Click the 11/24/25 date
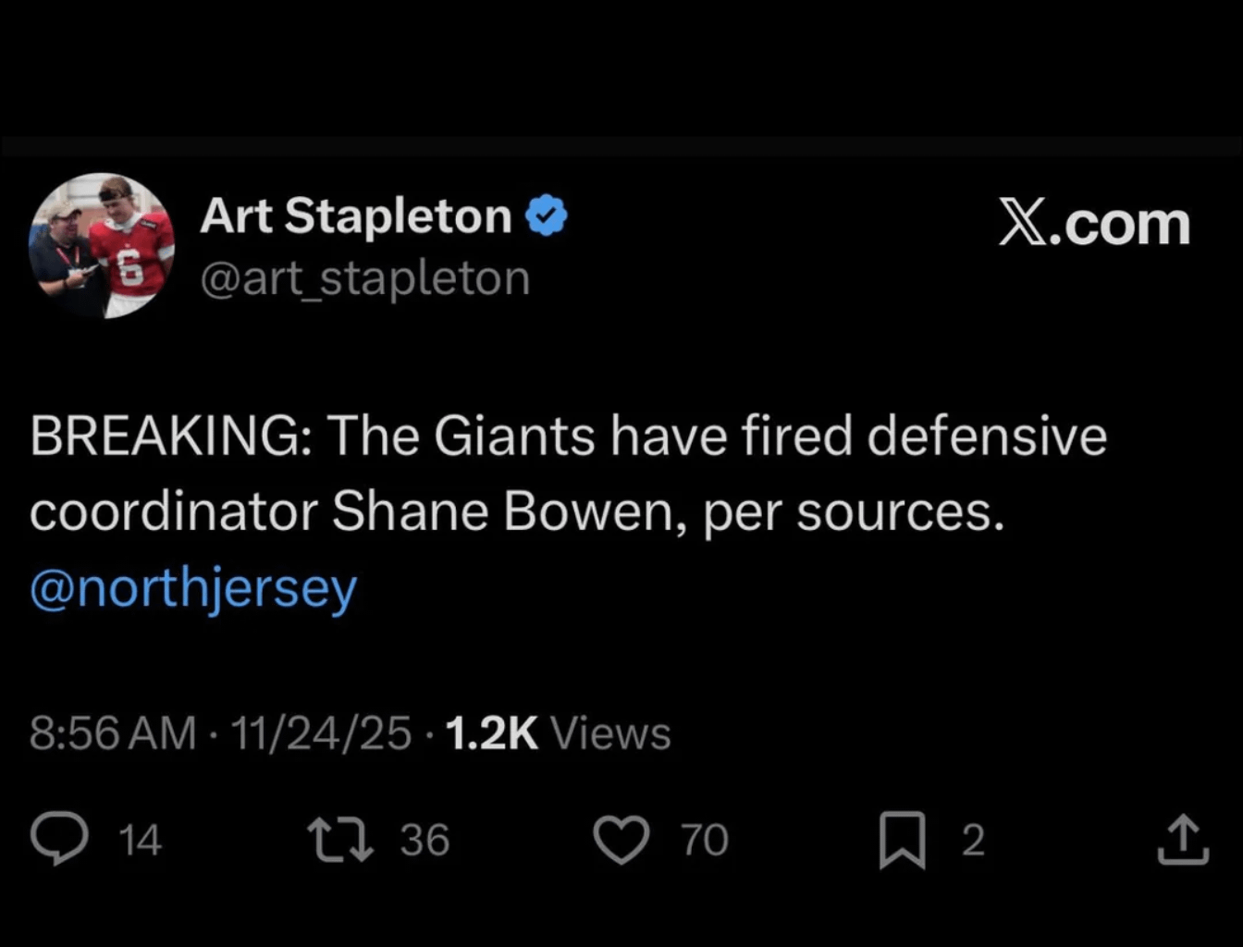The width and height of the screenshot is (1243, 947). [x=320, y=733]
